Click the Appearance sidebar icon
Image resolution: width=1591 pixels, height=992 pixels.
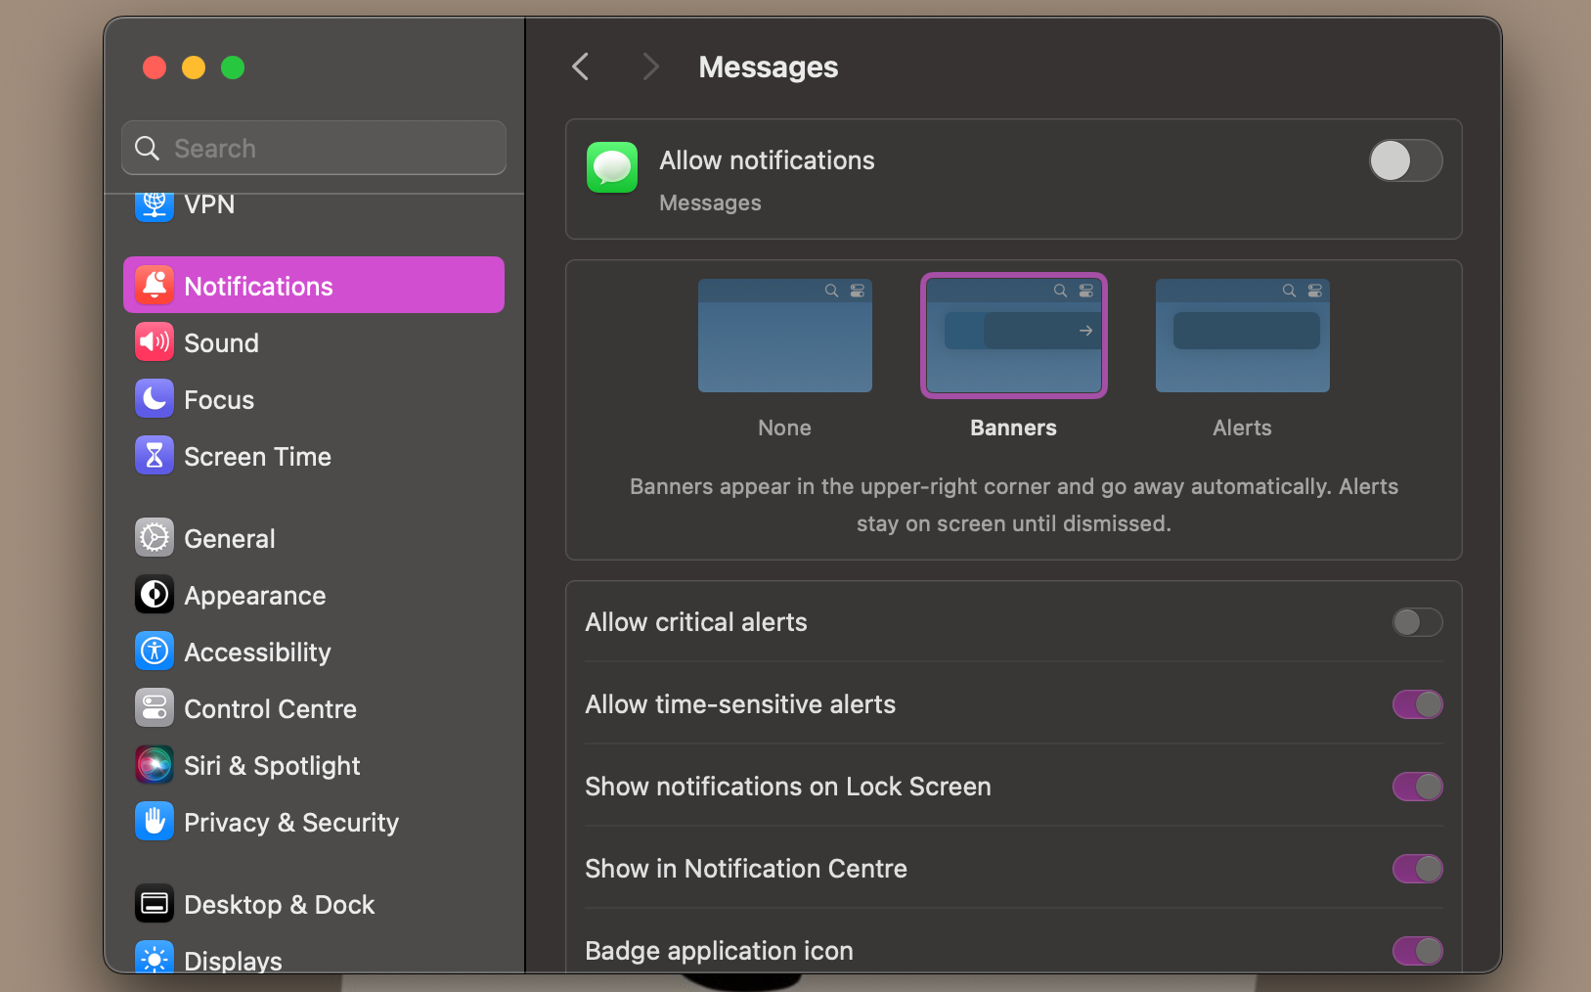point(154,594)
